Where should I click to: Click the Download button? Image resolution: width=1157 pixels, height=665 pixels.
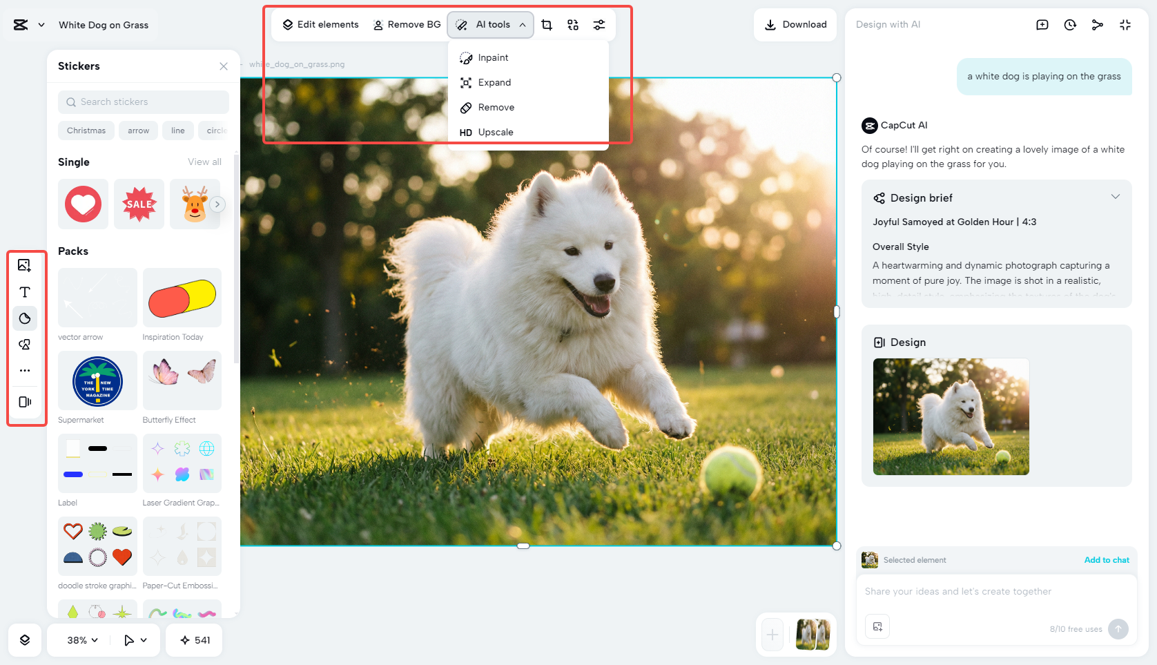tap(795, 25)
